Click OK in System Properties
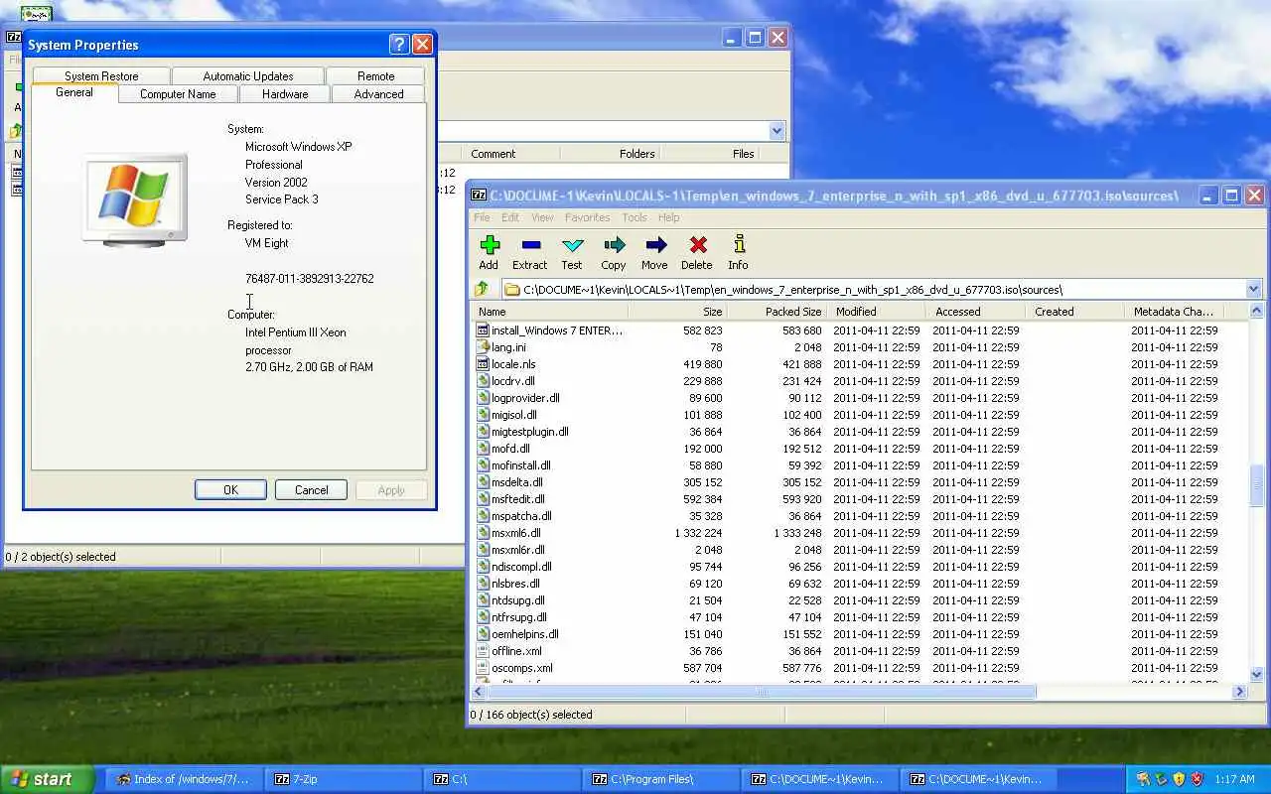Screen dimensions: 1271x794 [x=230, y=490]
